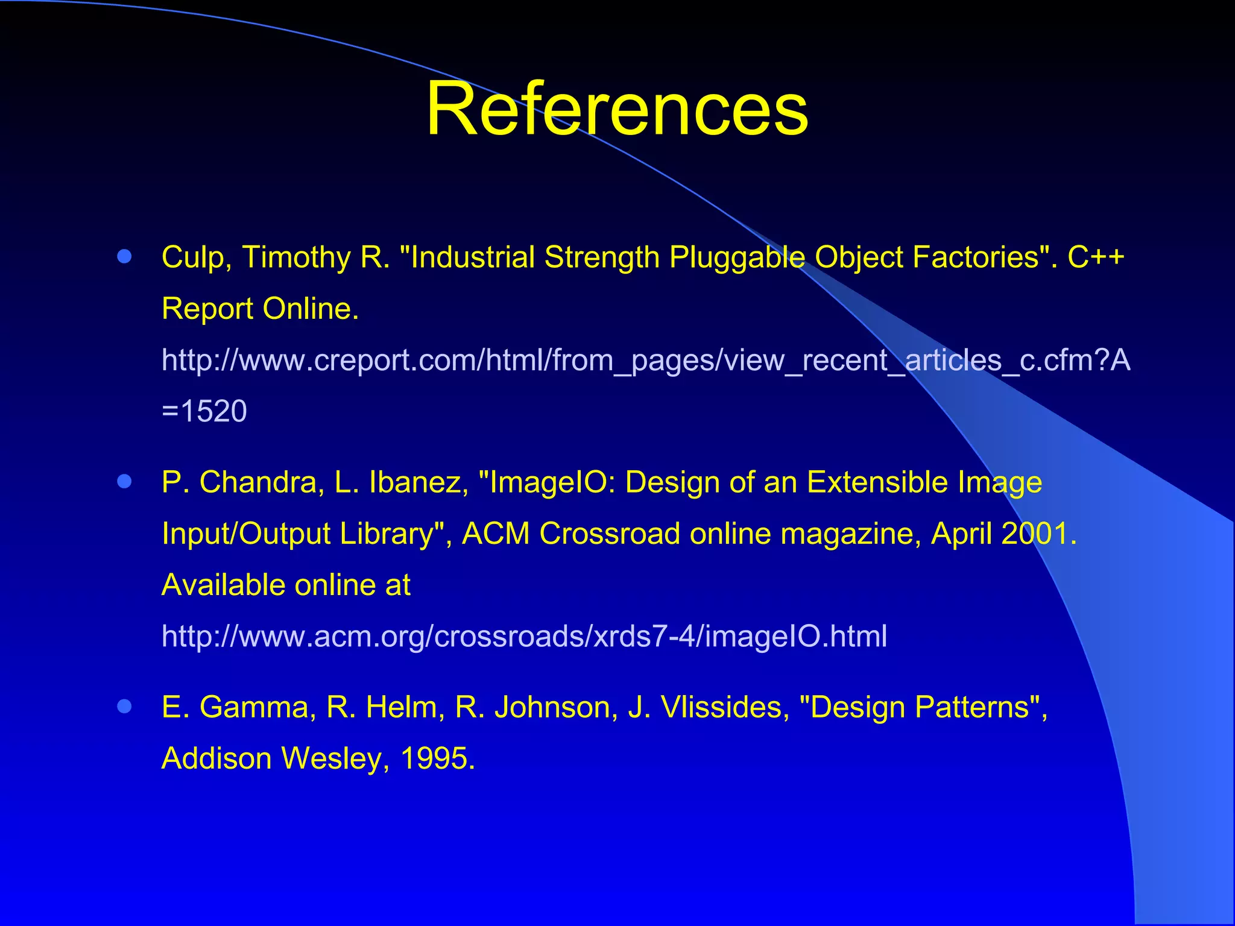Click "ACM Crossroad online magazine" text
The image size is (1235, 926).
pyautogui.click(x=690, y=534)
